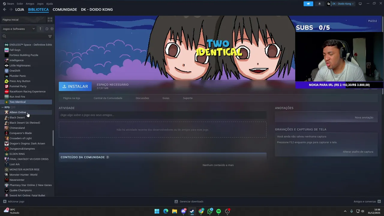Open the Ajuda menu

[49, 4]
